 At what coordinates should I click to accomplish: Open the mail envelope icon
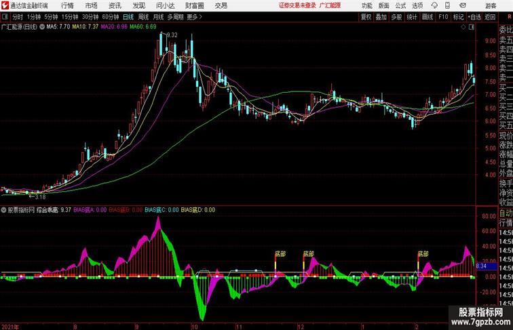point(463,5)
